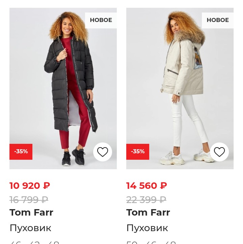Image resolution: width=243 pixels, height=244 pixels.
Task: Click Пуховик title of the 10 920 ₽ item
Action: click(30, 228)
